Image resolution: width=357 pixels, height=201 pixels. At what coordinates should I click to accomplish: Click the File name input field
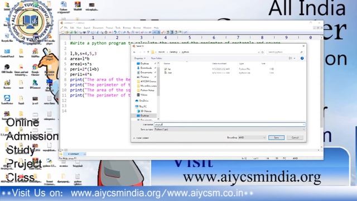[229, 125]
